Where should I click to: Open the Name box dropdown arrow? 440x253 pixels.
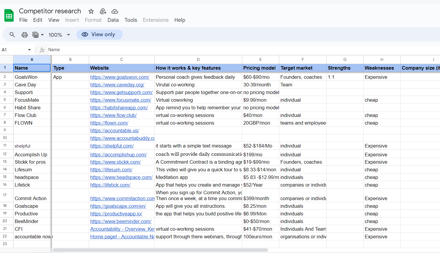(29, 50)
